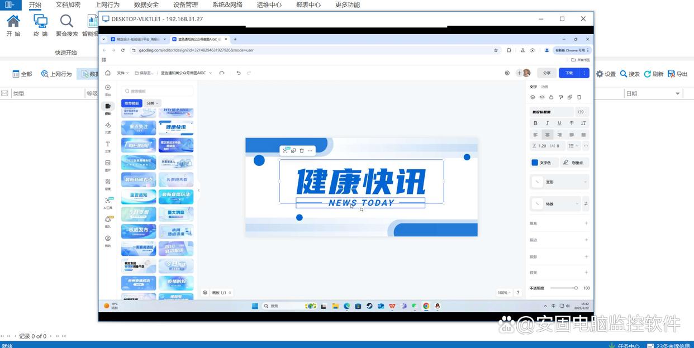694x348 pixels.
Task: Click the delete icon in floating toolbar
Action: click(302, 150)
